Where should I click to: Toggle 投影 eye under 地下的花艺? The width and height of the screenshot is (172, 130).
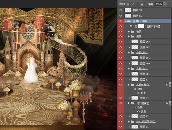[x=138, y=111]
